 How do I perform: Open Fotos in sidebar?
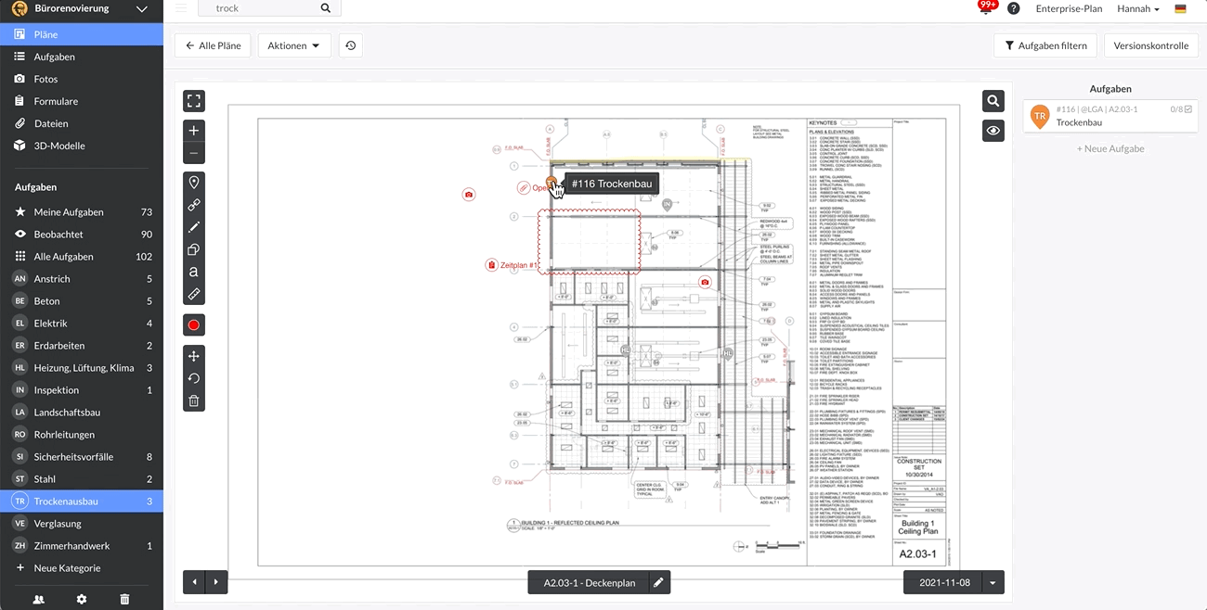click(x=82, y=79)
